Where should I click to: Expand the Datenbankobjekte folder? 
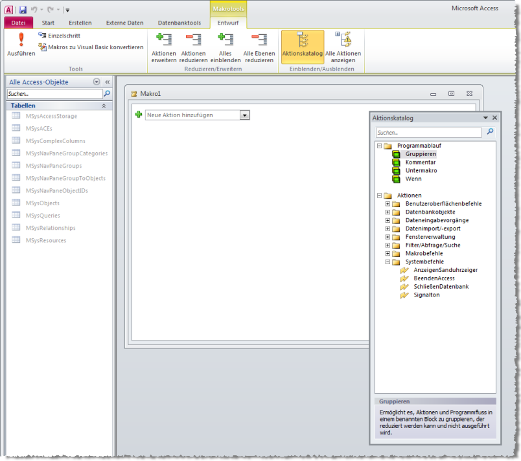coord(388,212)
